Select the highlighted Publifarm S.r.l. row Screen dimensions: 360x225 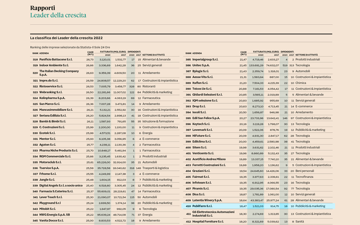click(x=258, y=206)
